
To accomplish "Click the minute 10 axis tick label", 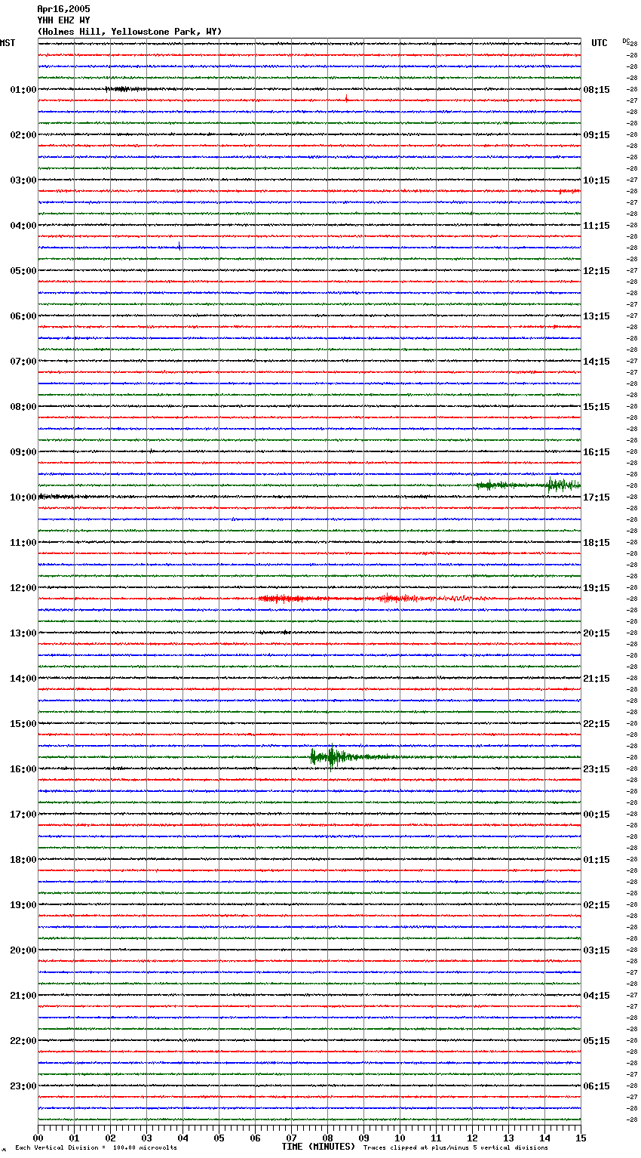I will coord(400,1138).
